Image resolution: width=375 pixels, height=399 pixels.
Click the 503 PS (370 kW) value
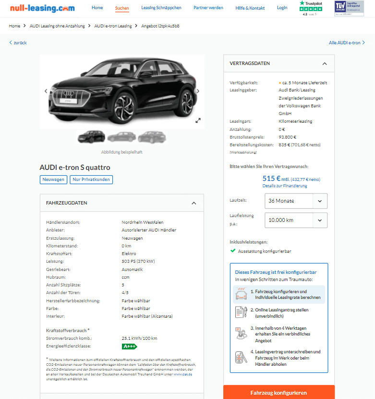[x=138, y=261]
